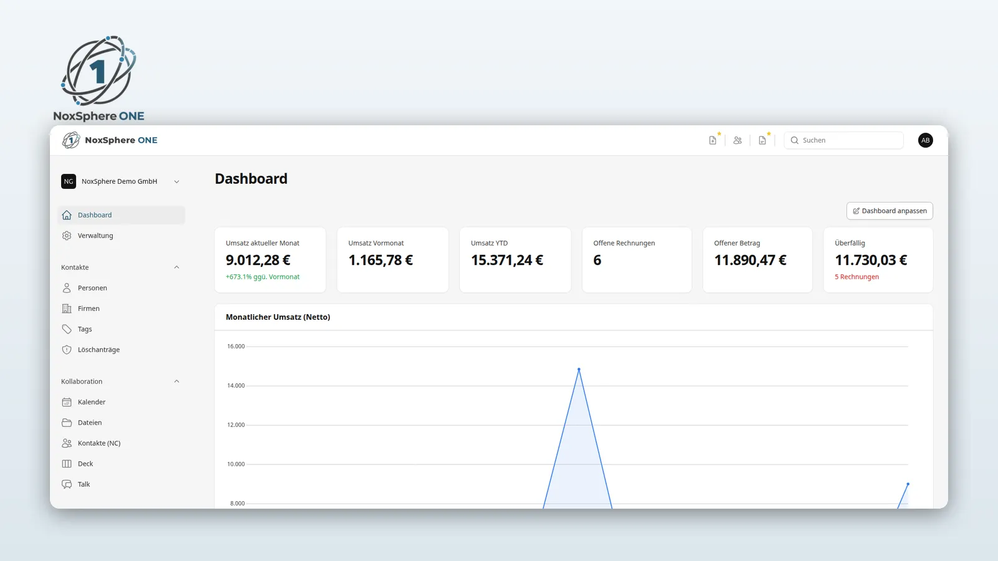The height and width of the screenshot is (561, 998).
Task: Click the Tags label icon
Action: point(67,329)
